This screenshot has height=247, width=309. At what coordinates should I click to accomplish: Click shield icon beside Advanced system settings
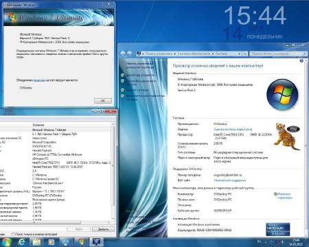[x=123, y=96]
